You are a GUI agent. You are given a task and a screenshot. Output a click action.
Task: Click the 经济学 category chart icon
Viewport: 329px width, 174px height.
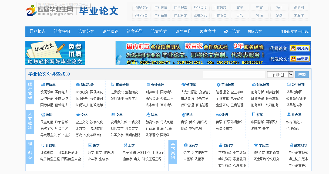click(43, 85)
